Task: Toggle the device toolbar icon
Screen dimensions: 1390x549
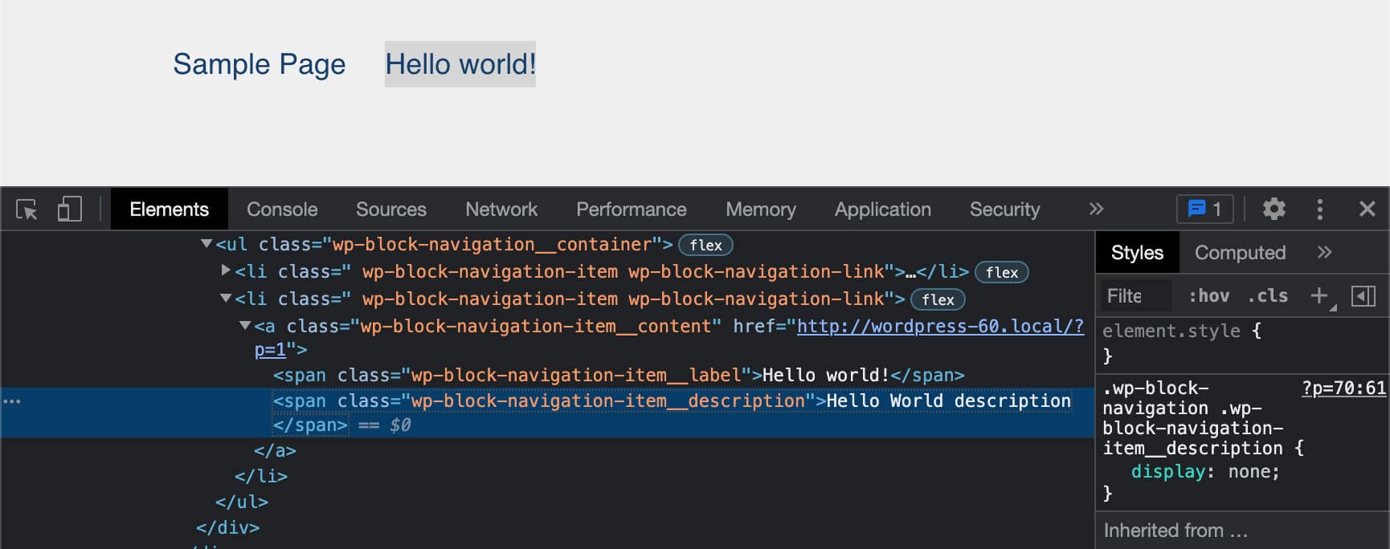Action: pos(69,209)
